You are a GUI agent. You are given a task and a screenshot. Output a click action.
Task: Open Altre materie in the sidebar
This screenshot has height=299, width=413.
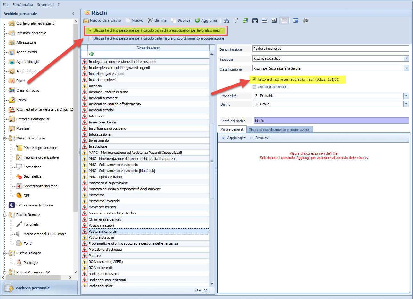pos(26,71)
